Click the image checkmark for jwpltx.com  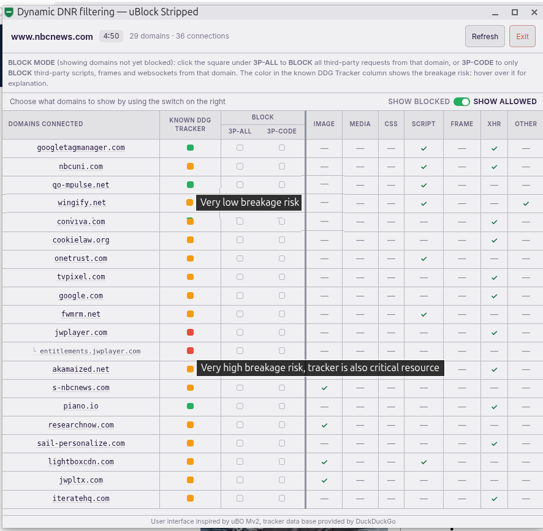coord(324,480)
